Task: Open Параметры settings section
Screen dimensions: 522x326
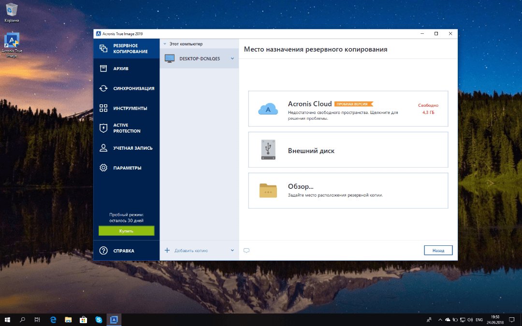Action: click(x=127, y=168)
